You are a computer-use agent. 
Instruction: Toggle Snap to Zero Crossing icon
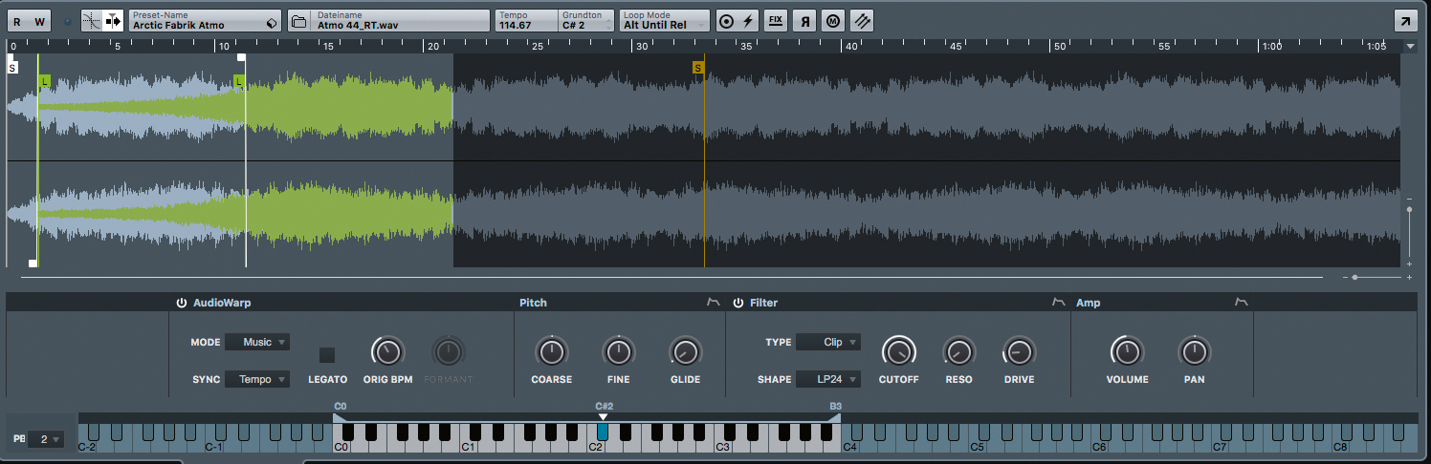pos(92,21)
